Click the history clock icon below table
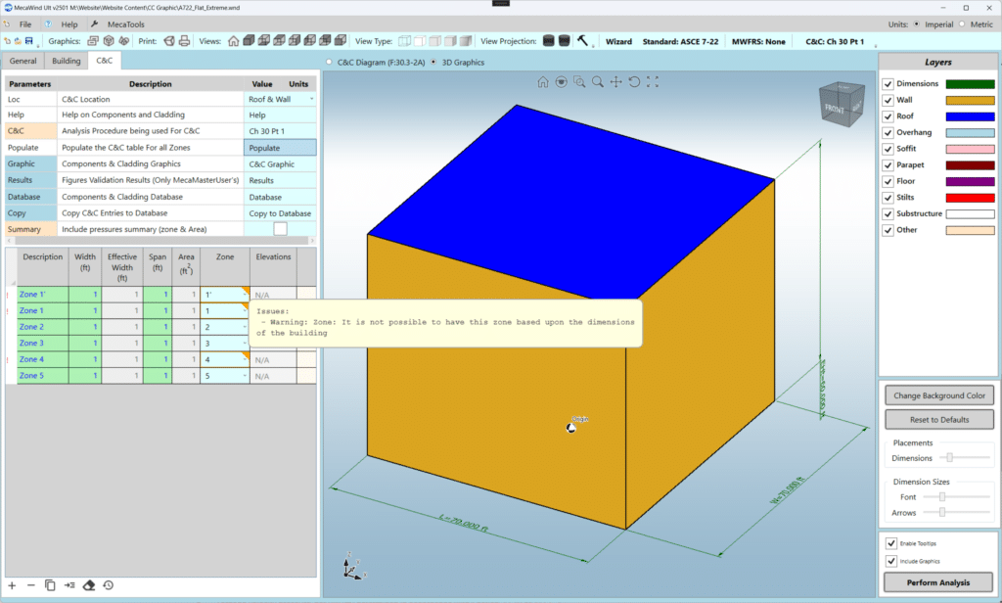The height and width of the screenshot is (603, 1002). pyautogui.click(x=109, y=585)
